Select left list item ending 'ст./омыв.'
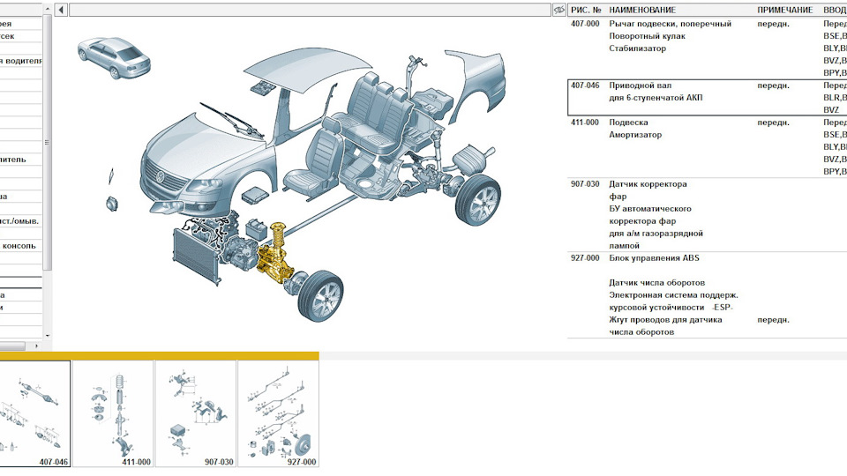Viewport: 847px width, 476px height. pos(21,220)
